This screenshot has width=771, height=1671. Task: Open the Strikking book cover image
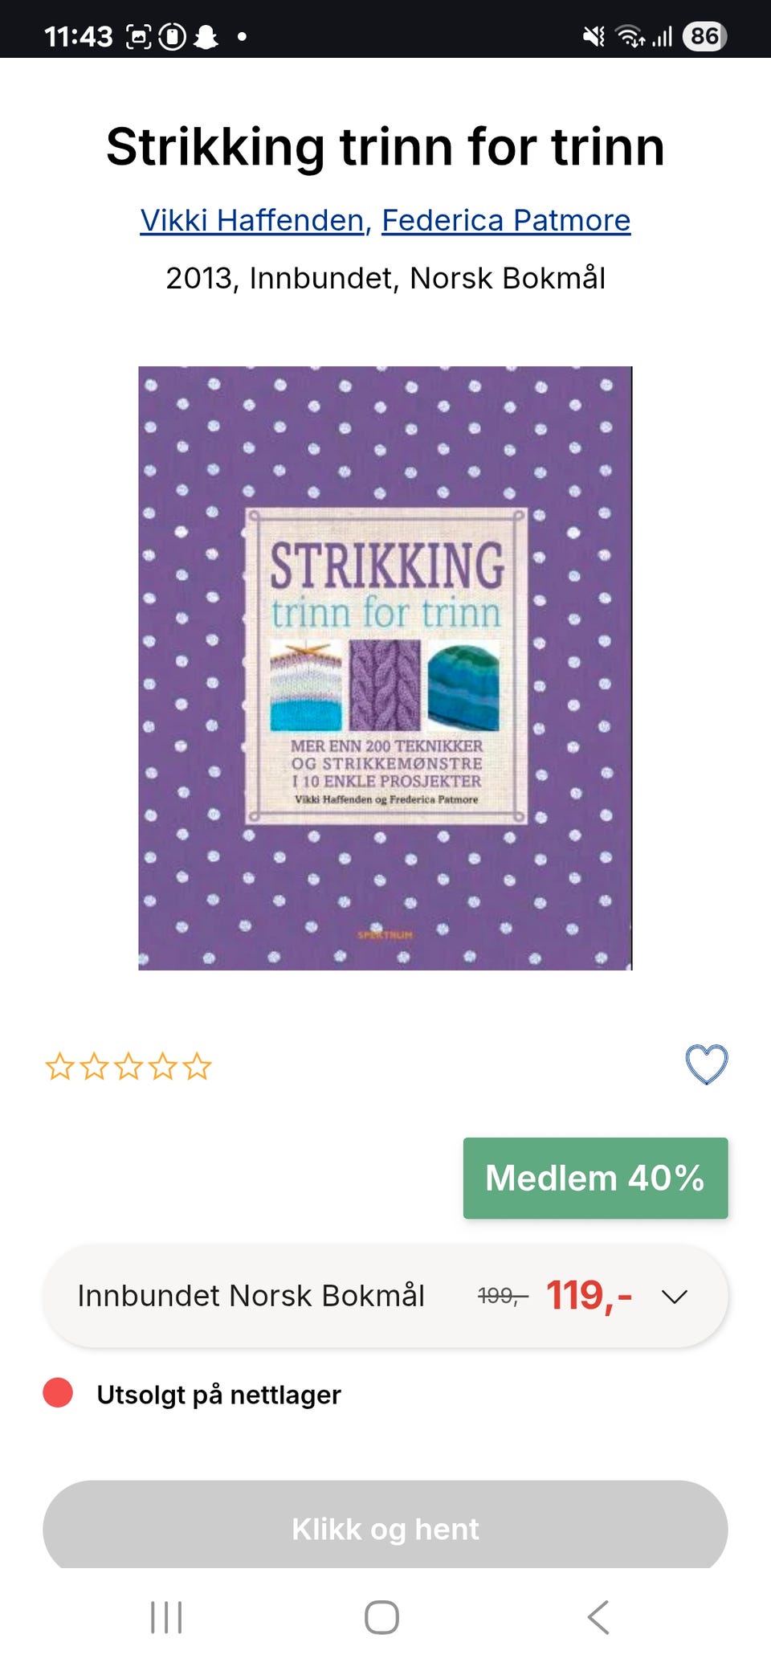[385, 668]
